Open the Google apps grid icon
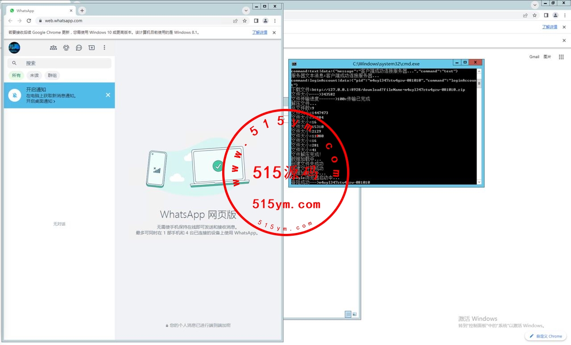Image resolution: width=571 pixels, height=345 pixels. [561, 57]
